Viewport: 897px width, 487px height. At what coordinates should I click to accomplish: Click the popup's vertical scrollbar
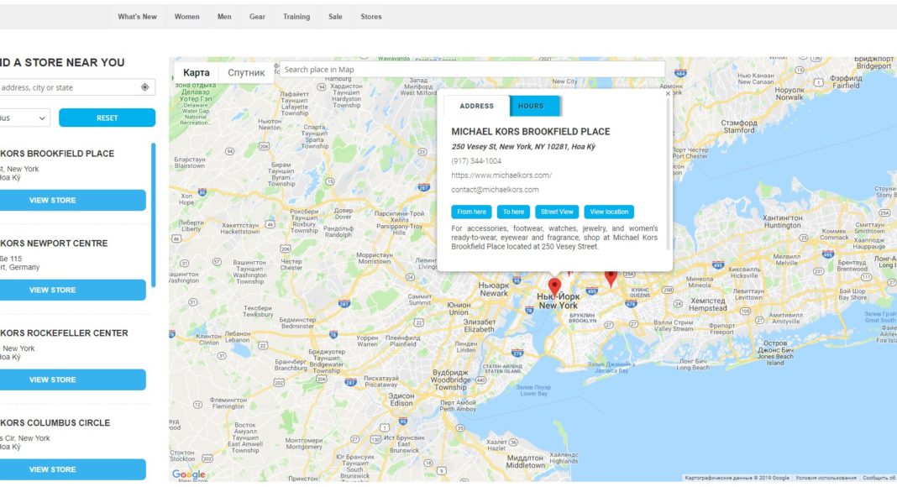click(x=668, y=175)
